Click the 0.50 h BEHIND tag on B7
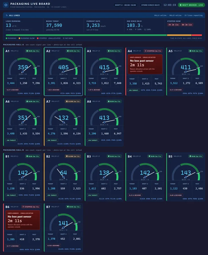The height and width of the screenshot is (255, 208). (x=53, y=245)
